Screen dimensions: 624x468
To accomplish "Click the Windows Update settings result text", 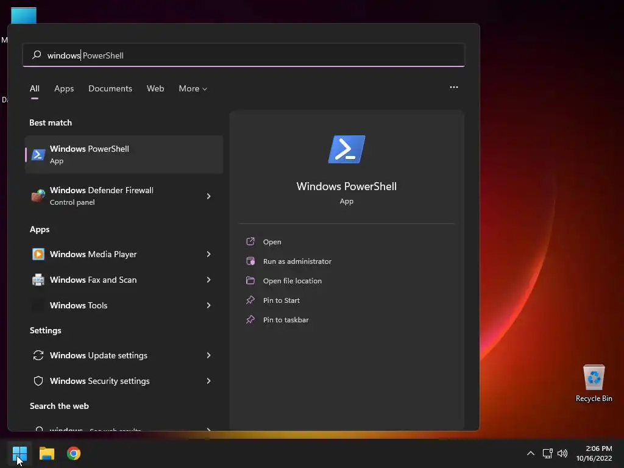I will (x=98, y=355).
